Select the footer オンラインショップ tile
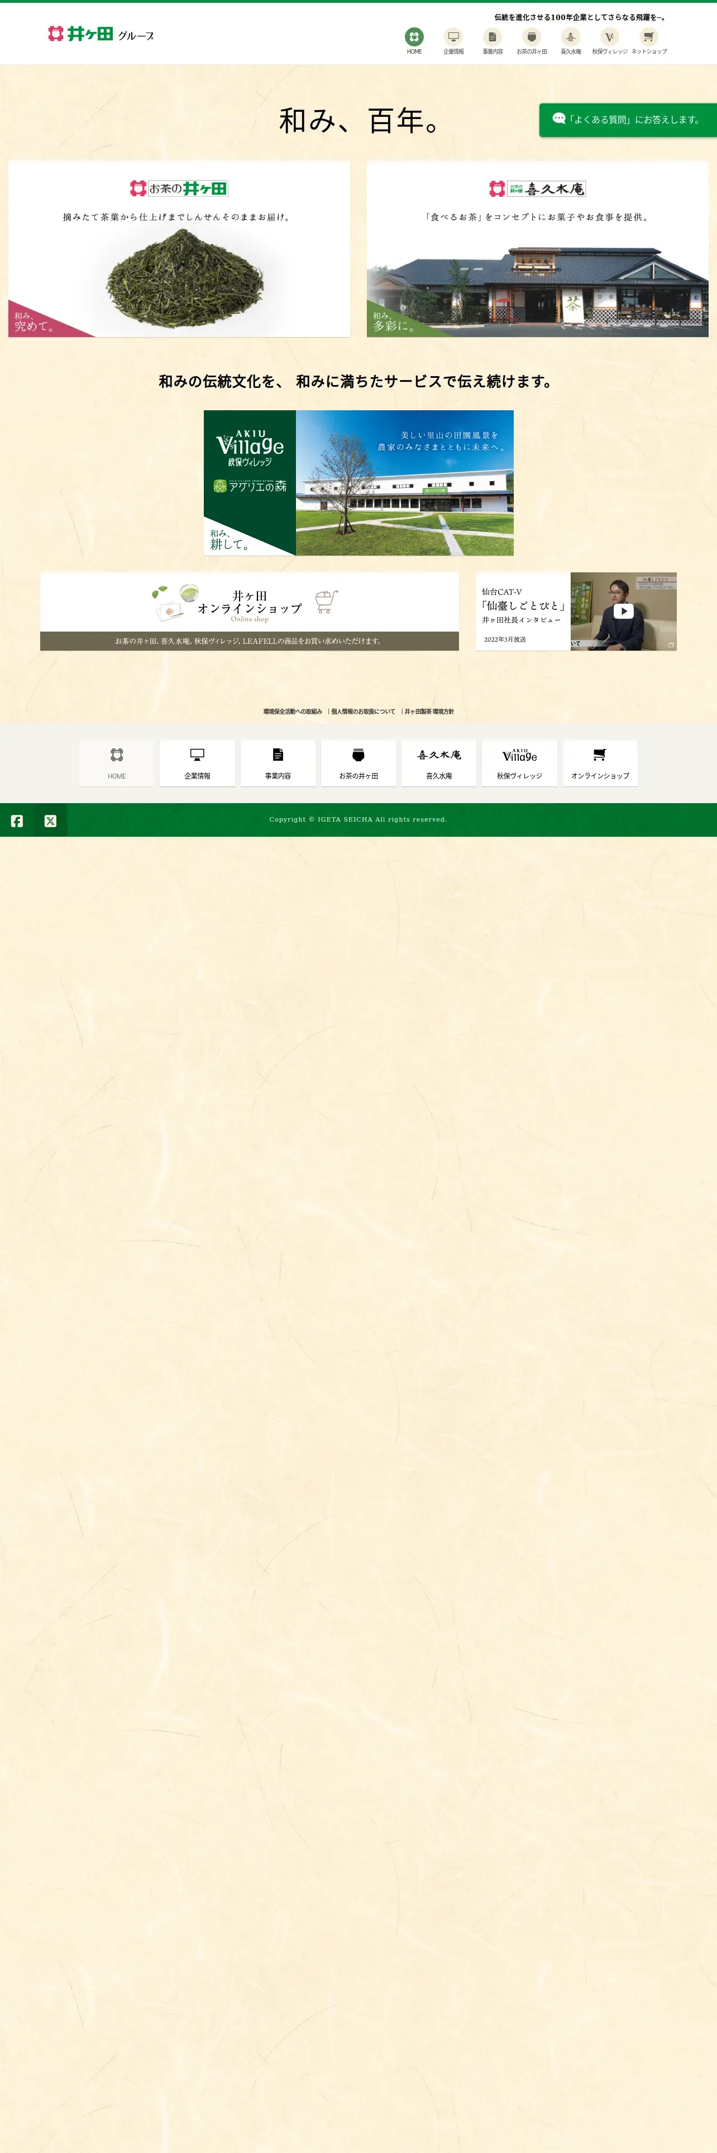The width and height of the screenshot is (717, 2153). click(x=600, y=763)
